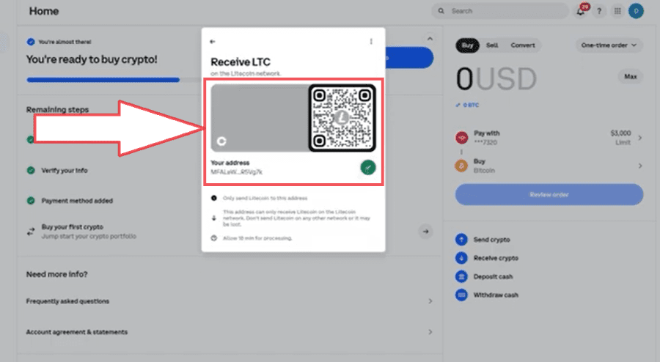Select the Convert tab
Viewport: 660px width, 362px height.
(523, 45)
